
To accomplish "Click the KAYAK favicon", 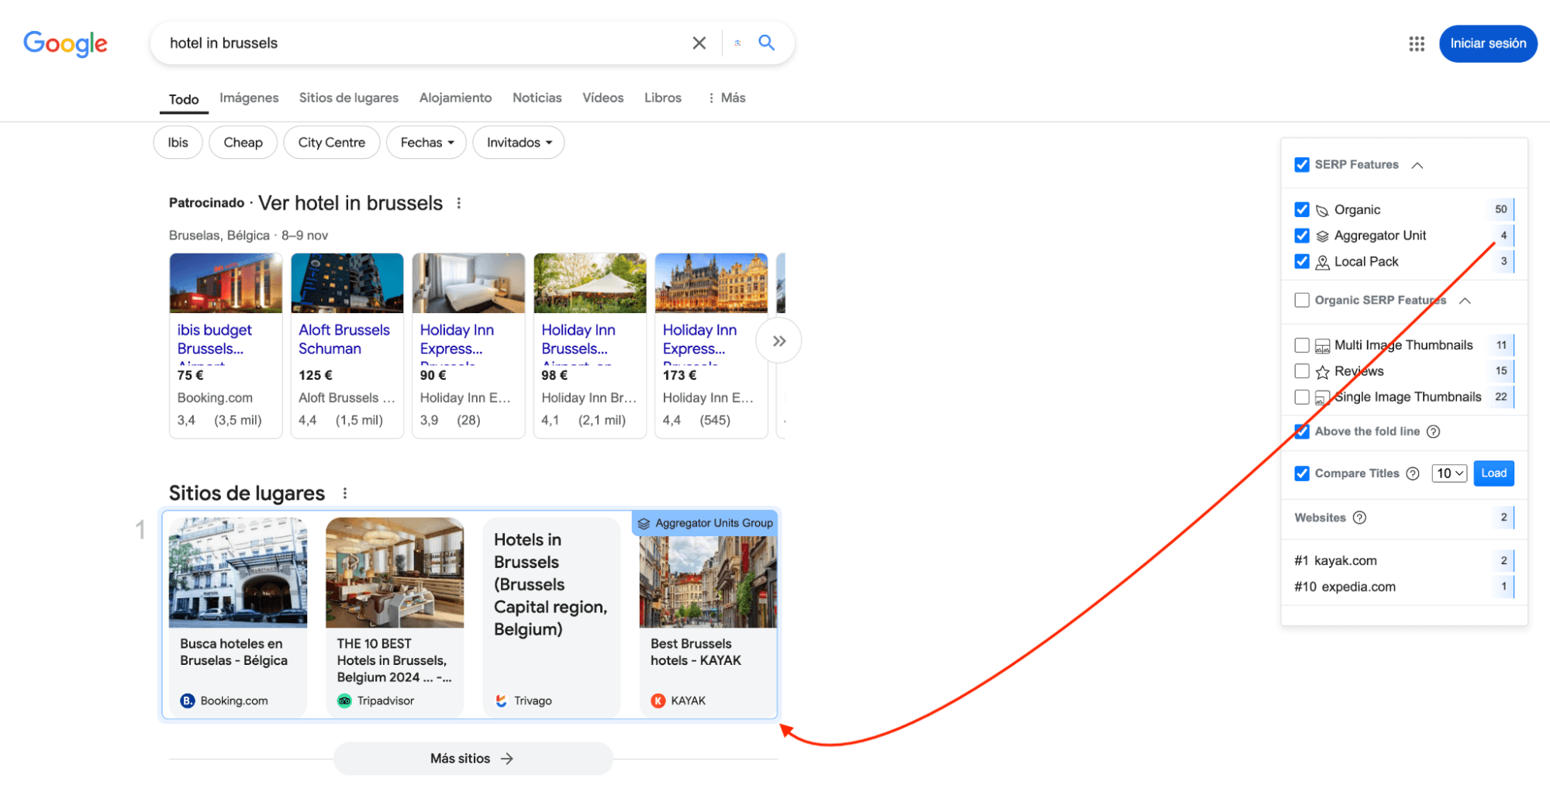I will tap(658, 701).
